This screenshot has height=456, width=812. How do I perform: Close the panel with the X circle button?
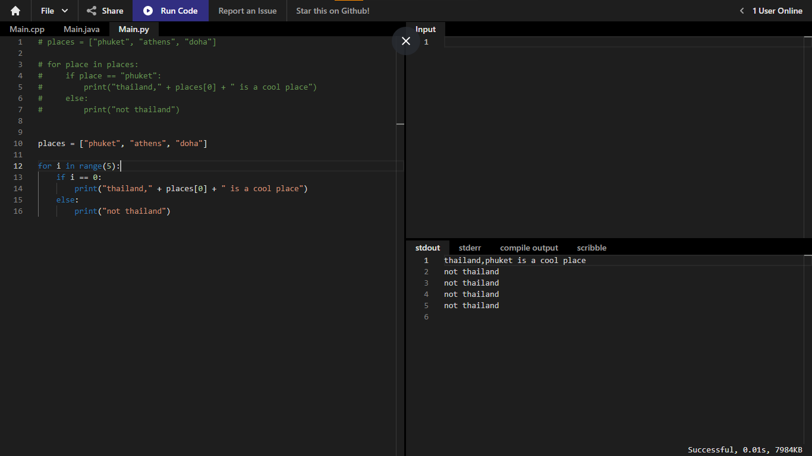406,41
